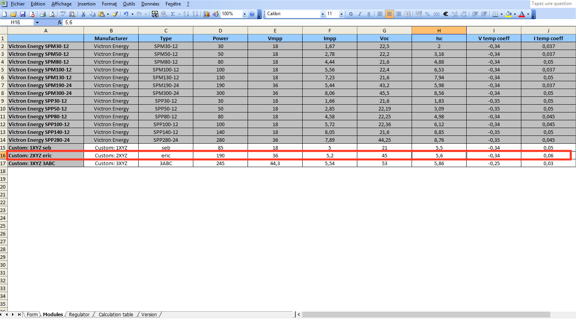576x319 pixels.
Task: Sort ascending with the A-Z icon
Action: [x=186, y=14]
